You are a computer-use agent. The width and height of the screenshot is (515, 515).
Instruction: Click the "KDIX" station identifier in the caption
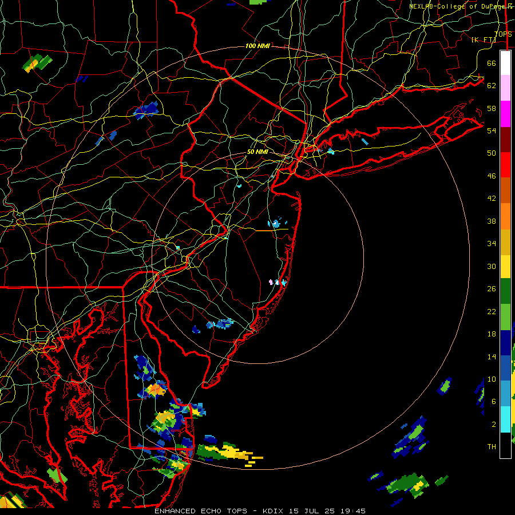tap(274, 511)
